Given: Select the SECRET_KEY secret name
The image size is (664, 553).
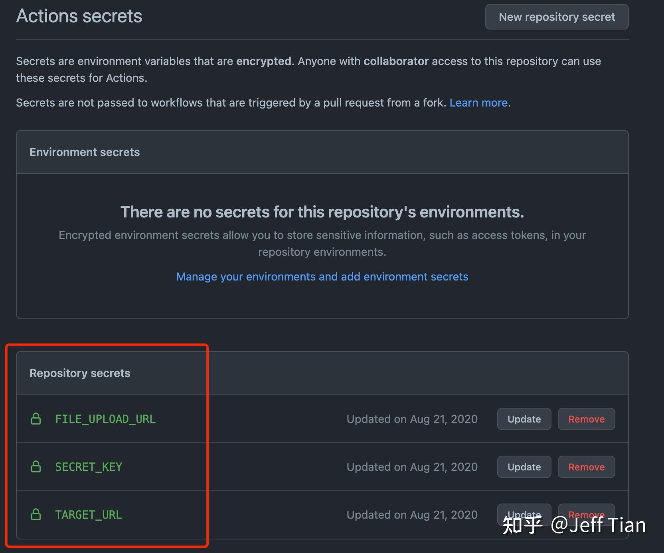Looking at the screenshot, I should coord(89,467).
